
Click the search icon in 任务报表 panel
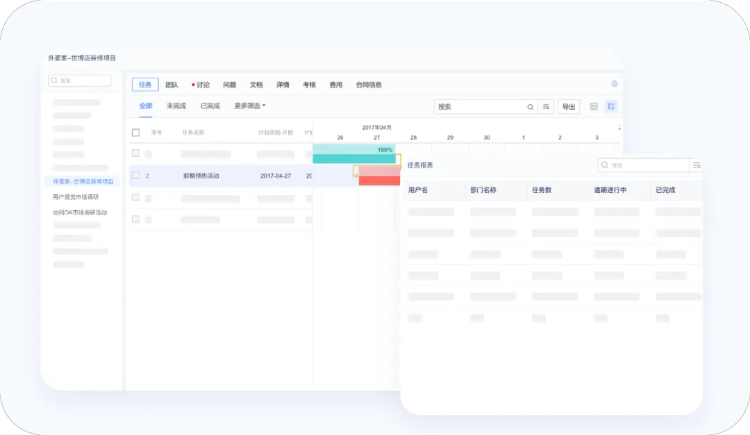click(x=605, y=165)
